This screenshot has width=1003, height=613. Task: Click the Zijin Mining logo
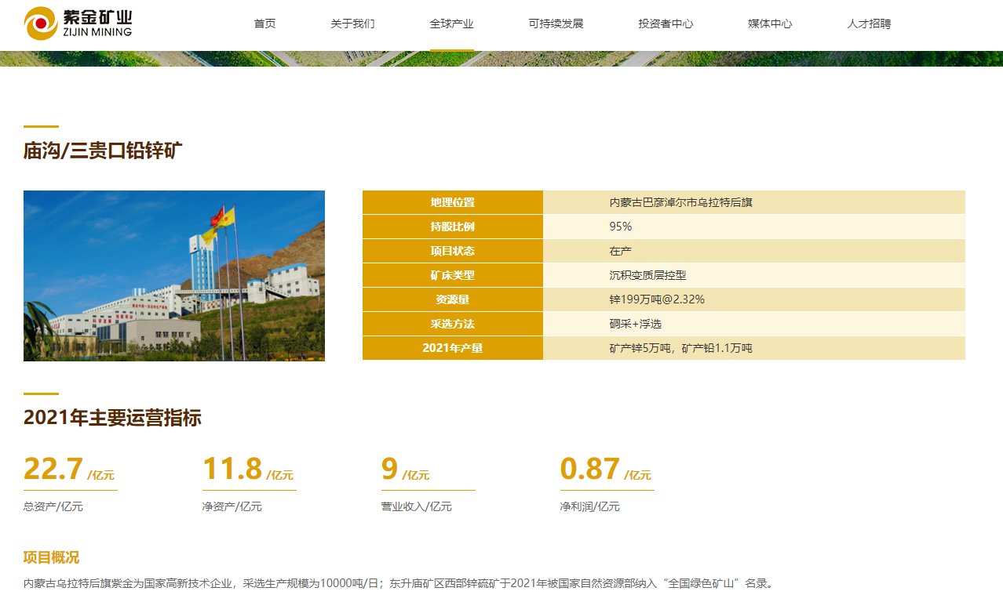(78, 24)
